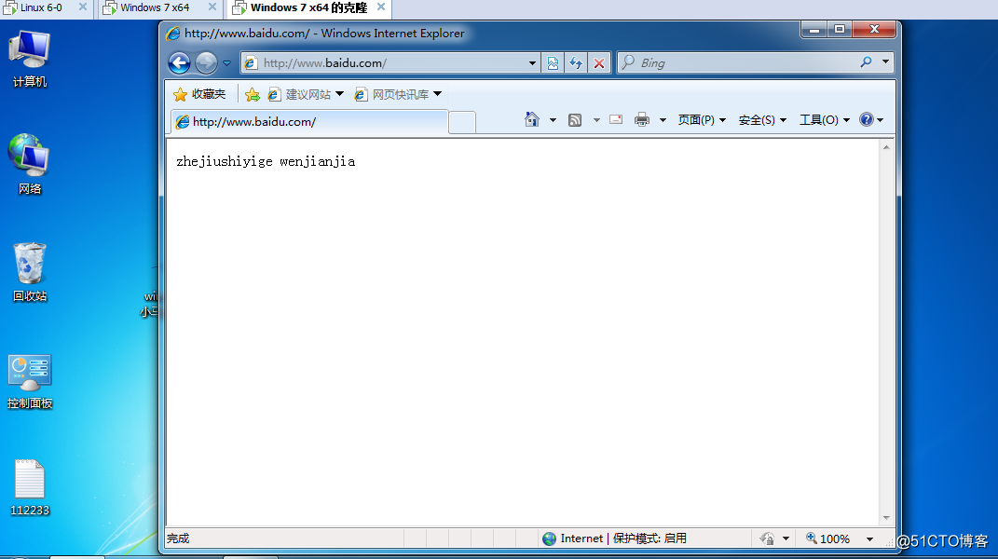This screenshot has width=998, height=559.
Task: Open the 工具(O) menu
Action: pyautogui.click(x=825, y=119)
